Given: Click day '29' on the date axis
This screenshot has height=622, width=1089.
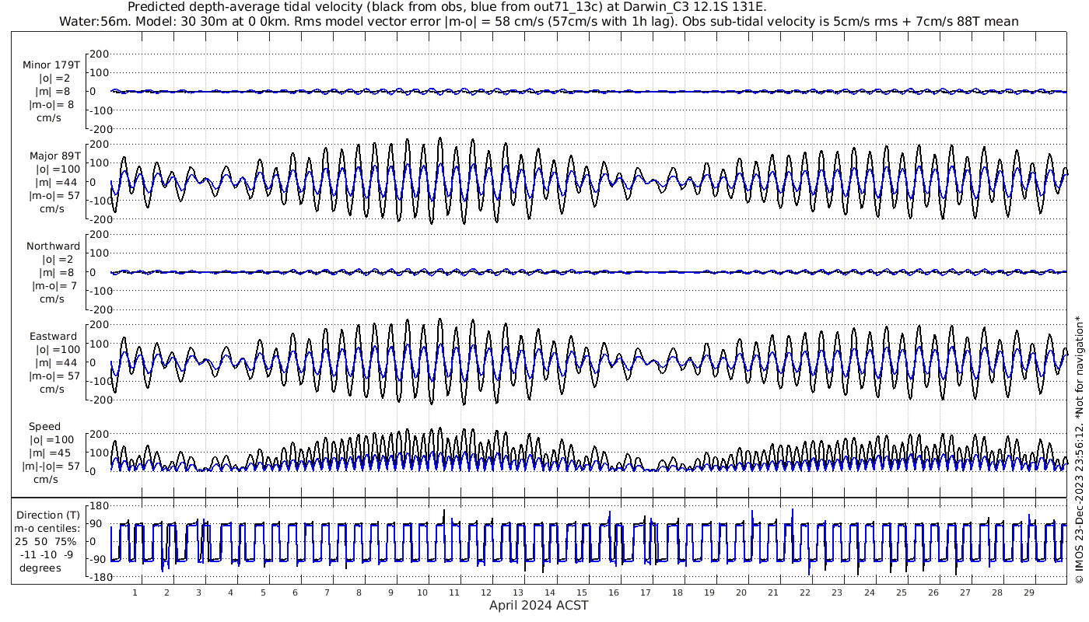Looking at the screenshot, I should tap(1028, 592).
